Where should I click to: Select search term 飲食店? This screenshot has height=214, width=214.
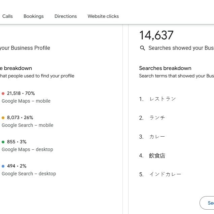(157, 155)
